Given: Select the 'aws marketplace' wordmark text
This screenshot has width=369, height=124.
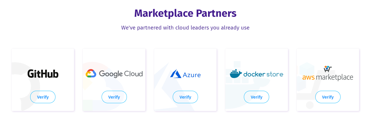Looking at the screenshot, I should coord(328,77).
